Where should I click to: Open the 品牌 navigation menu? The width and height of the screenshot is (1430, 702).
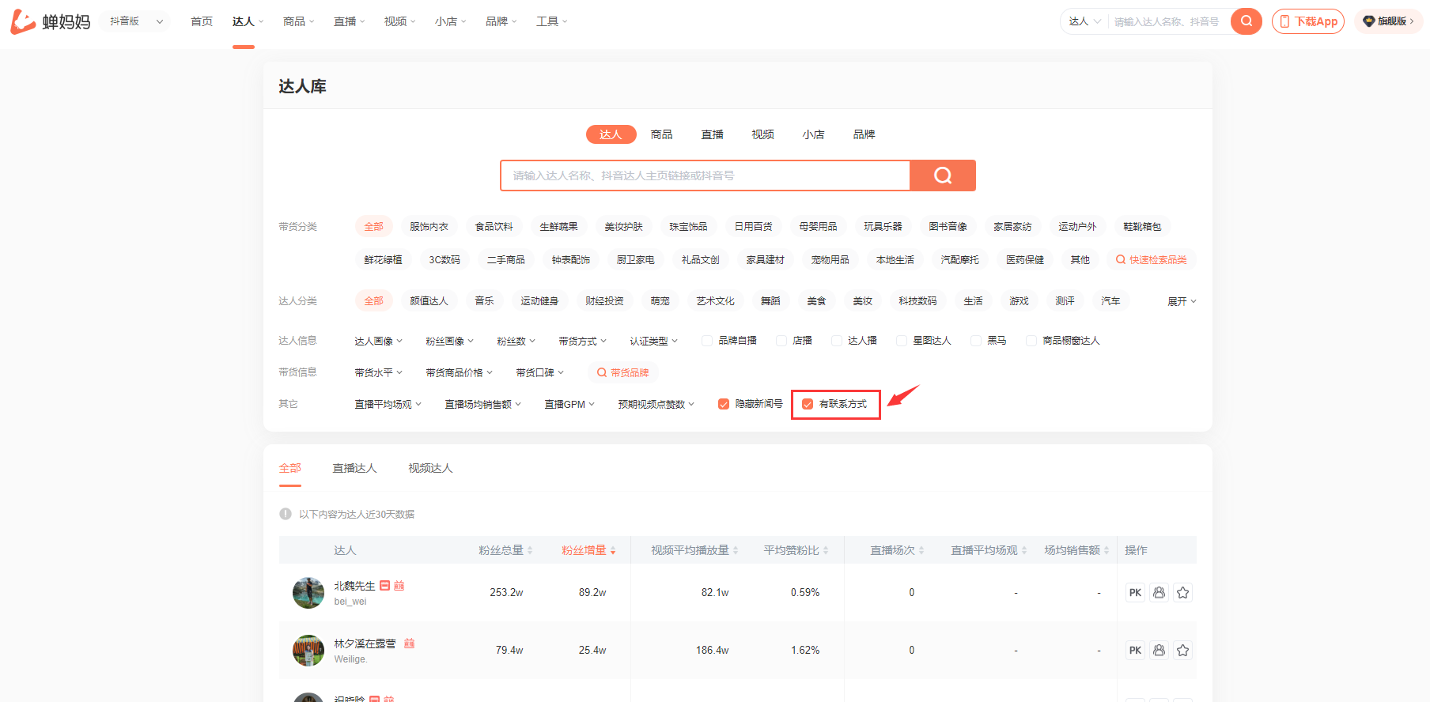[x=501, y=21]
